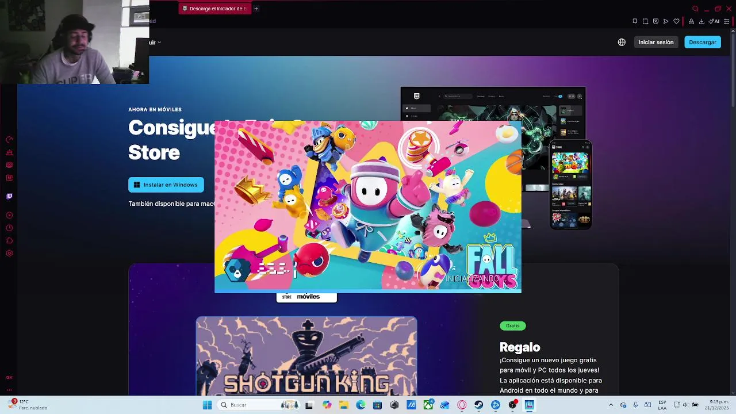Open the AI assistant toolbar icon
Viewport: 736px width, 414px height.
(714, 21)
